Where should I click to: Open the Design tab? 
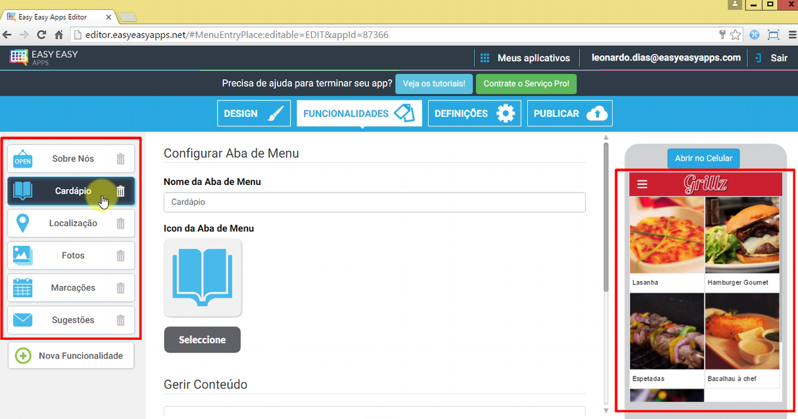click(254, 114)
